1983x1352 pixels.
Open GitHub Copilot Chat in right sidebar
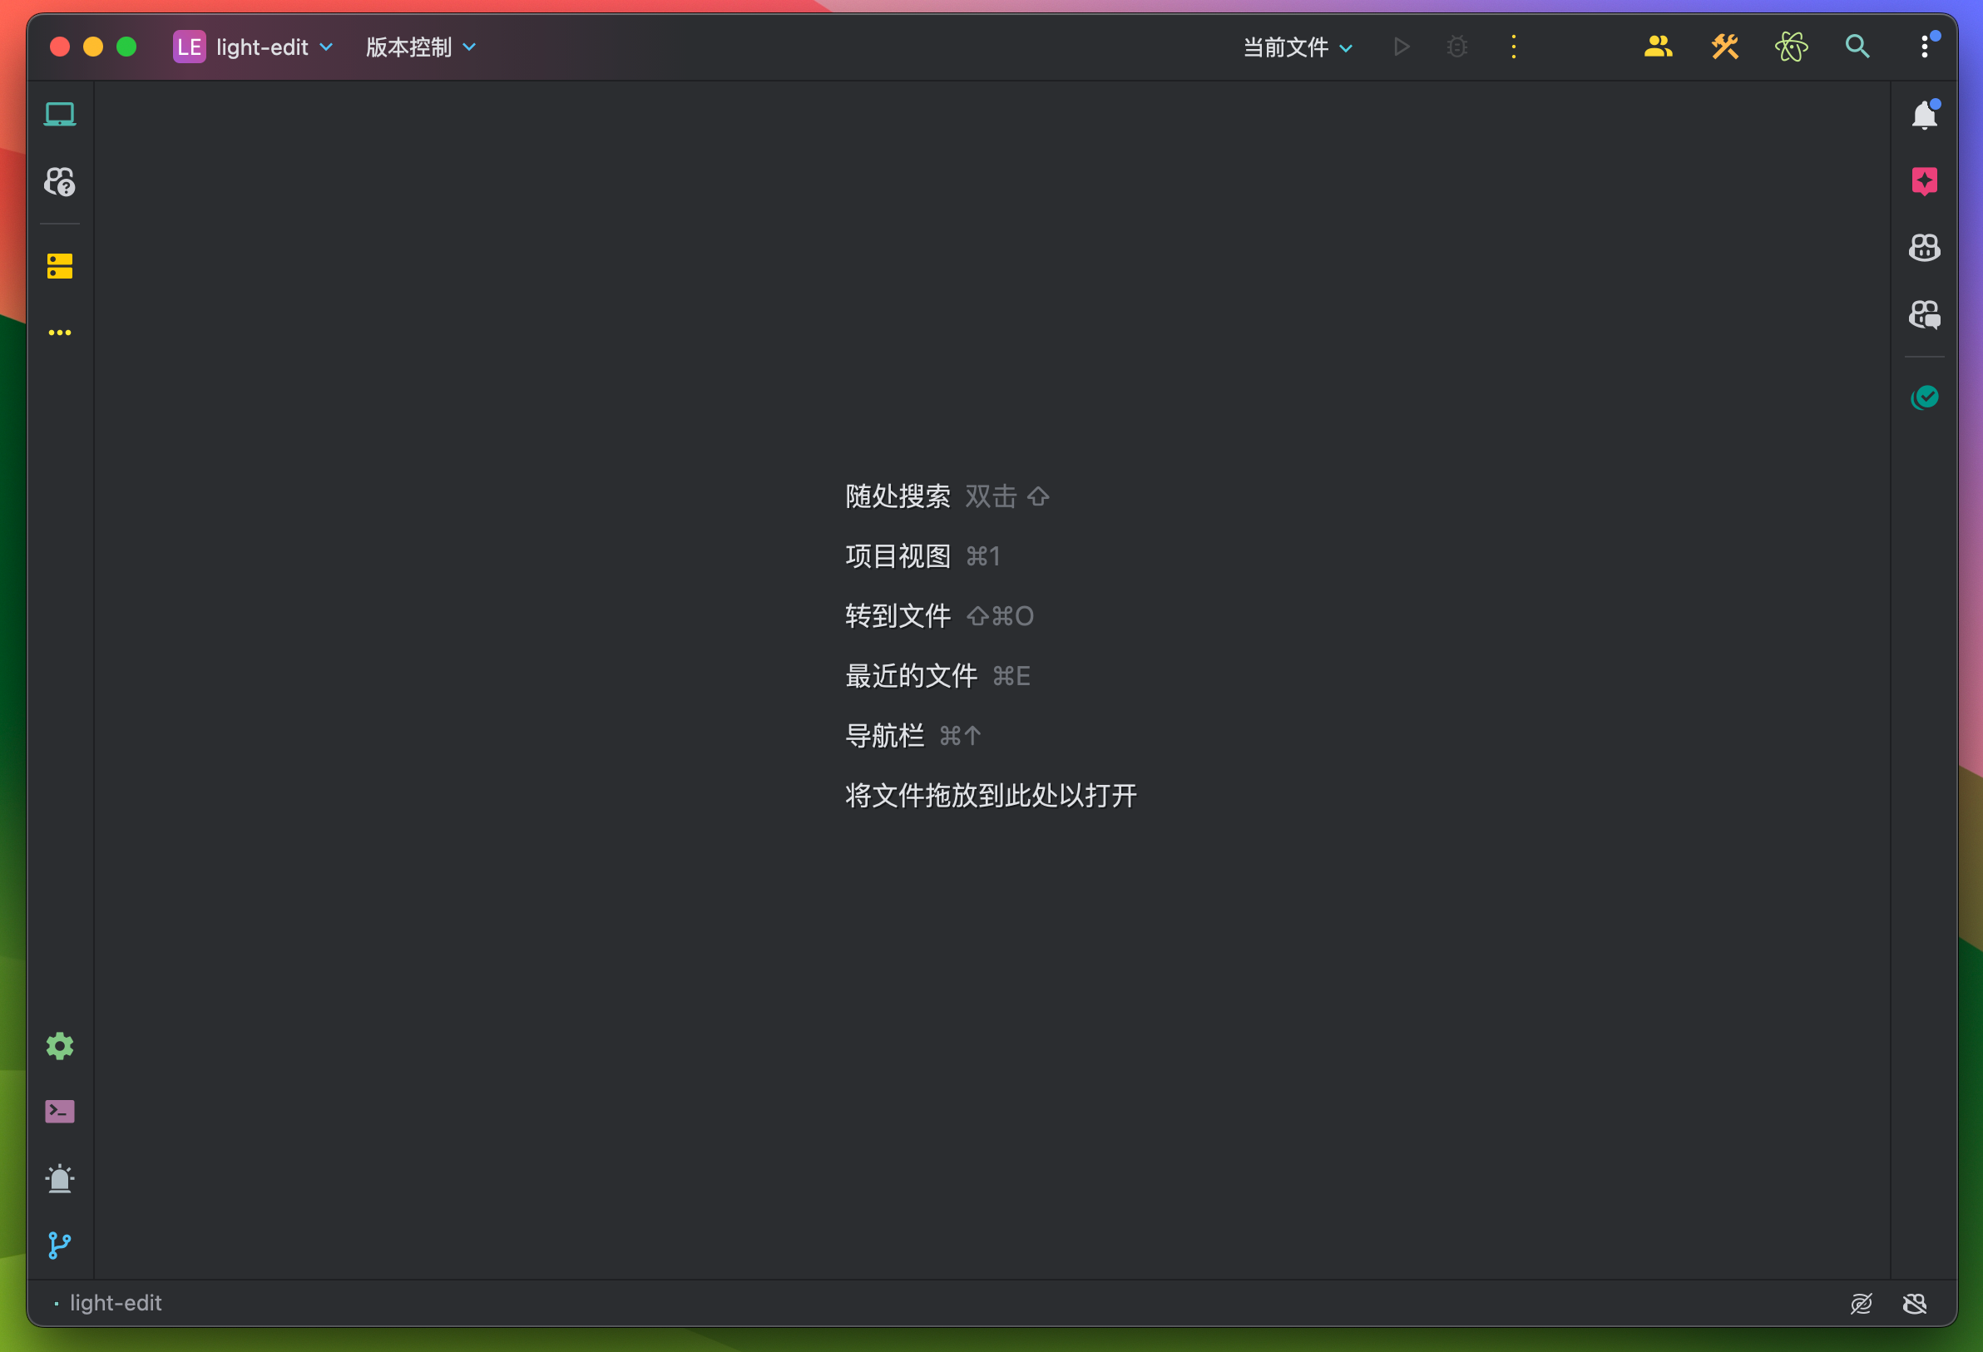pos(1925,315)
